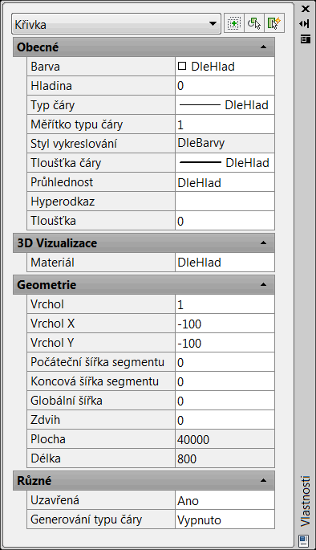Screen dimensions: 316x550
Task: Click the empty Hyperodkaz value cell
Action: (225, 202)
